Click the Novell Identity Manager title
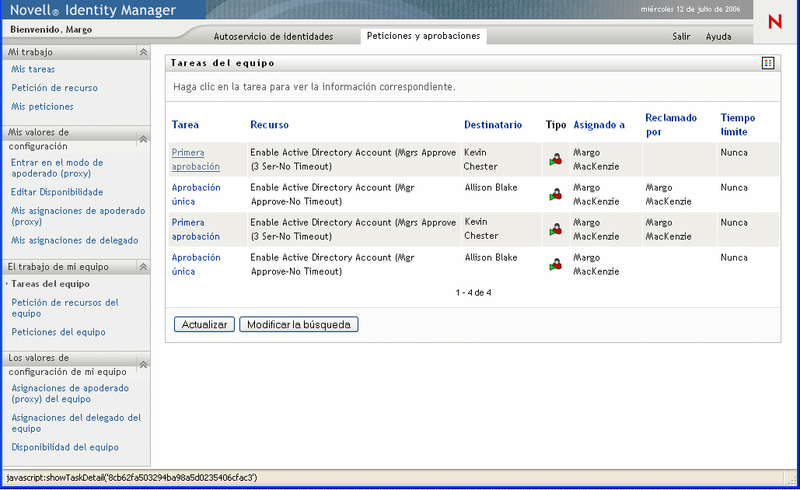Viewport: 800px width, 490px height. tap(93, 9)
